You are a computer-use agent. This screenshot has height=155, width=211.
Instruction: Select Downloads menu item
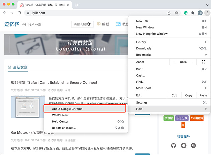169,48
